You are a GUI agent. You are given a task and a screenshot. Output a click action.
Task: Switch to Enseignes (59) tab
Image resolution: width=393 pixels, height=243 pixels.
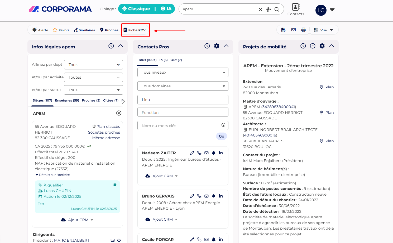(67, 100)
